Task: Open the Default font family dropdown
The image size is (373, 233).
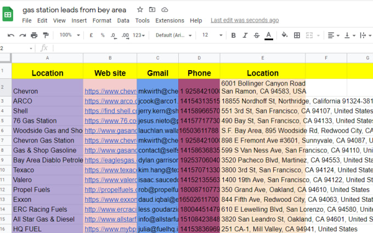Action: tap(174, 35)
